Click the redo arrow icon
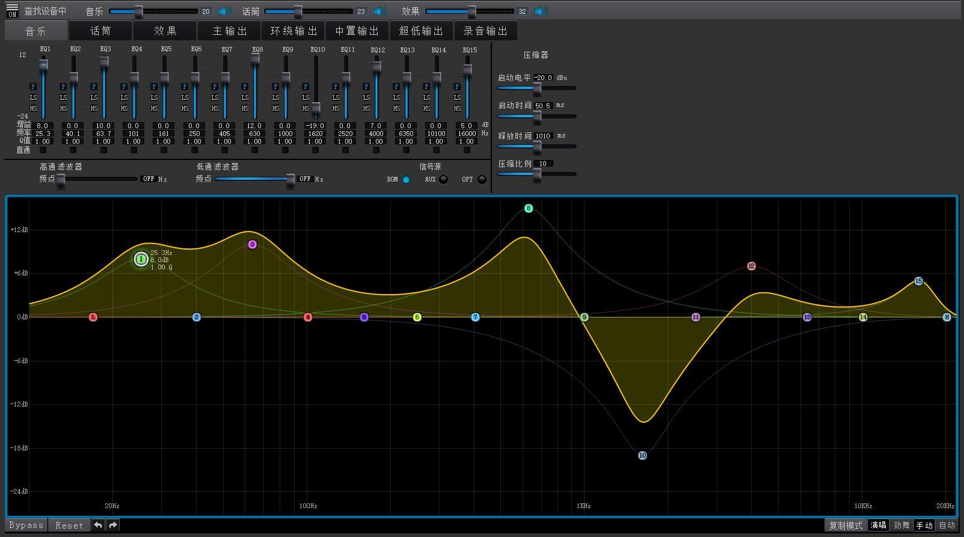 [x=112, y=525]
